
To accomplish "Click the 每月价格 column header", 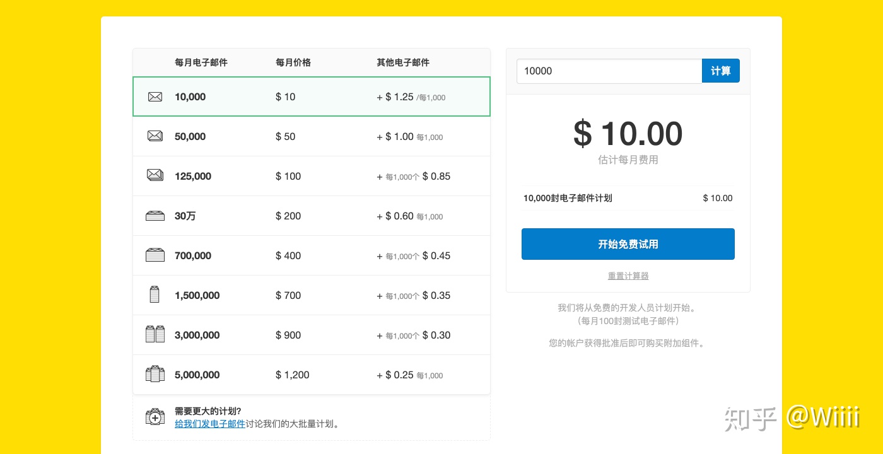I will click(293, 62).
